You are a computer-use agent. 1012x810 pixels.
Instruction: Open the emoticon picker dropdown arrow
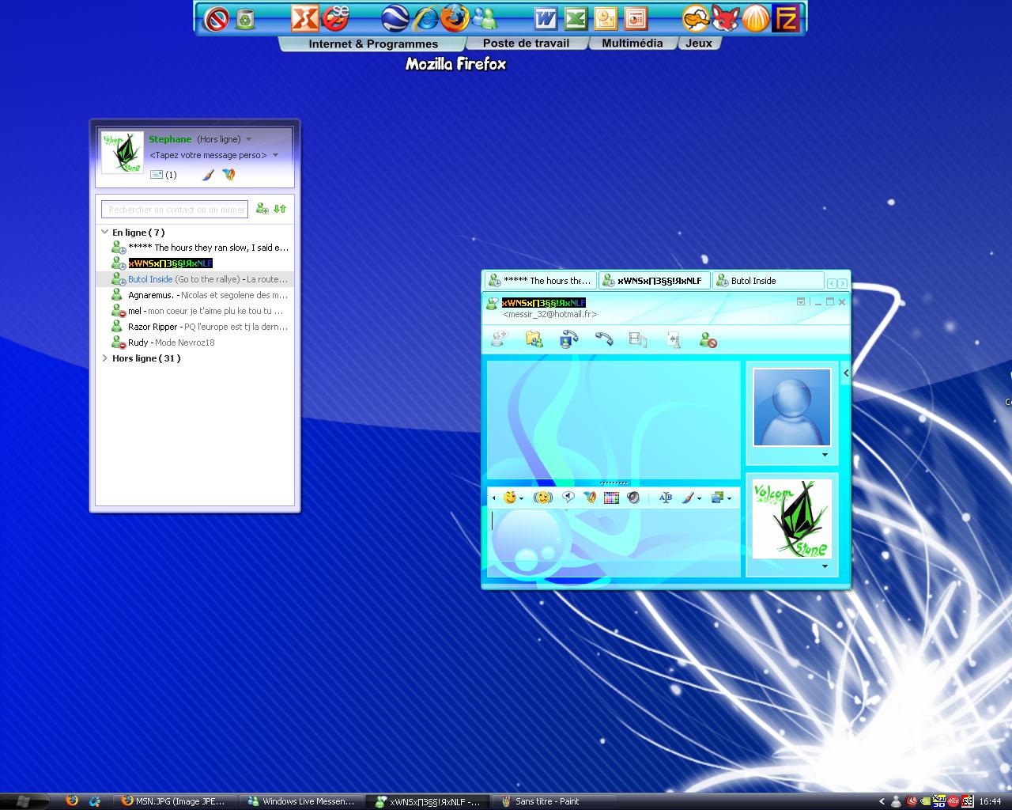(521, 498)
